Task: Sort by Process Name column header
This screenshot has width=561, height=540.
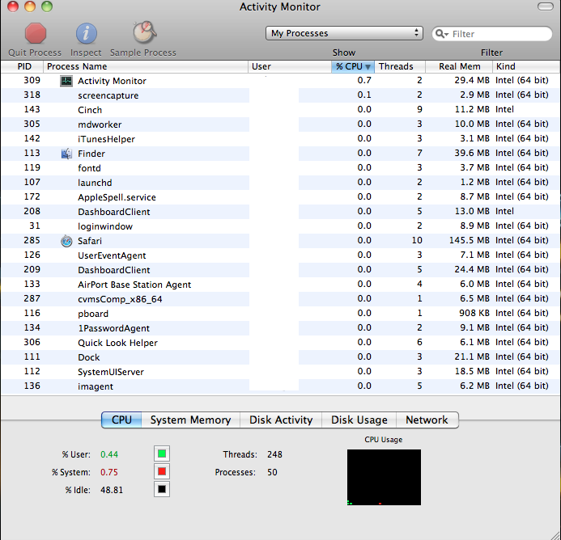Action: tap(146, 66)
